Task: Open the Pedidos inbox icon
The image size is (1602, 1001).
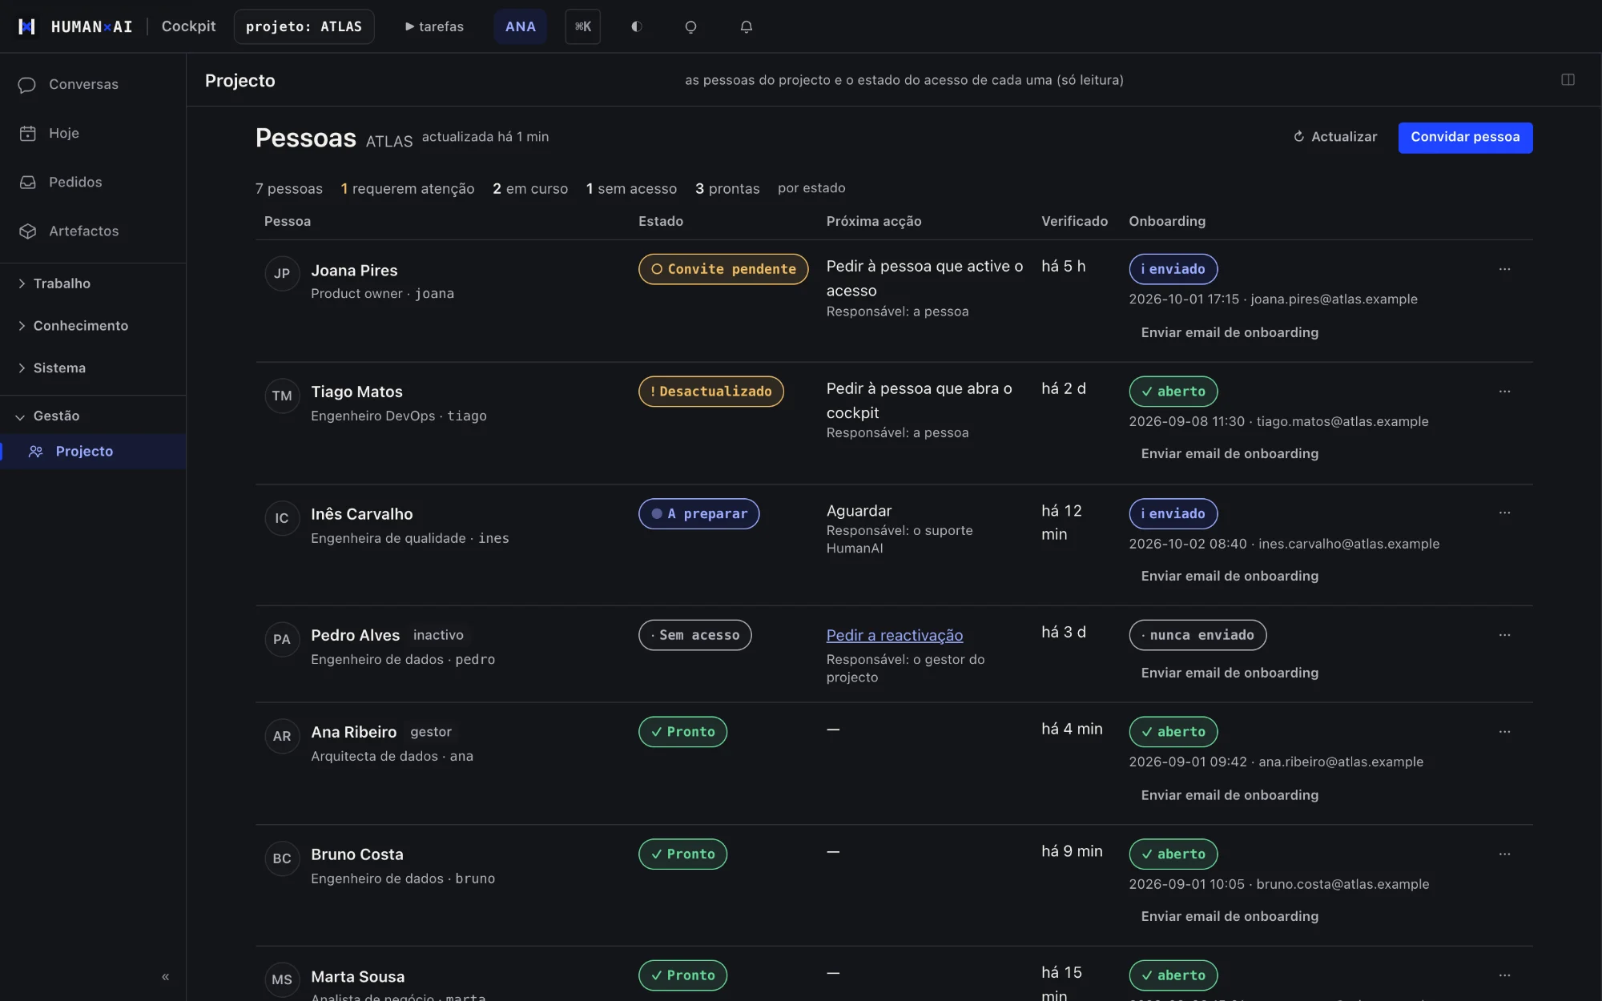Action: point(28,182)
